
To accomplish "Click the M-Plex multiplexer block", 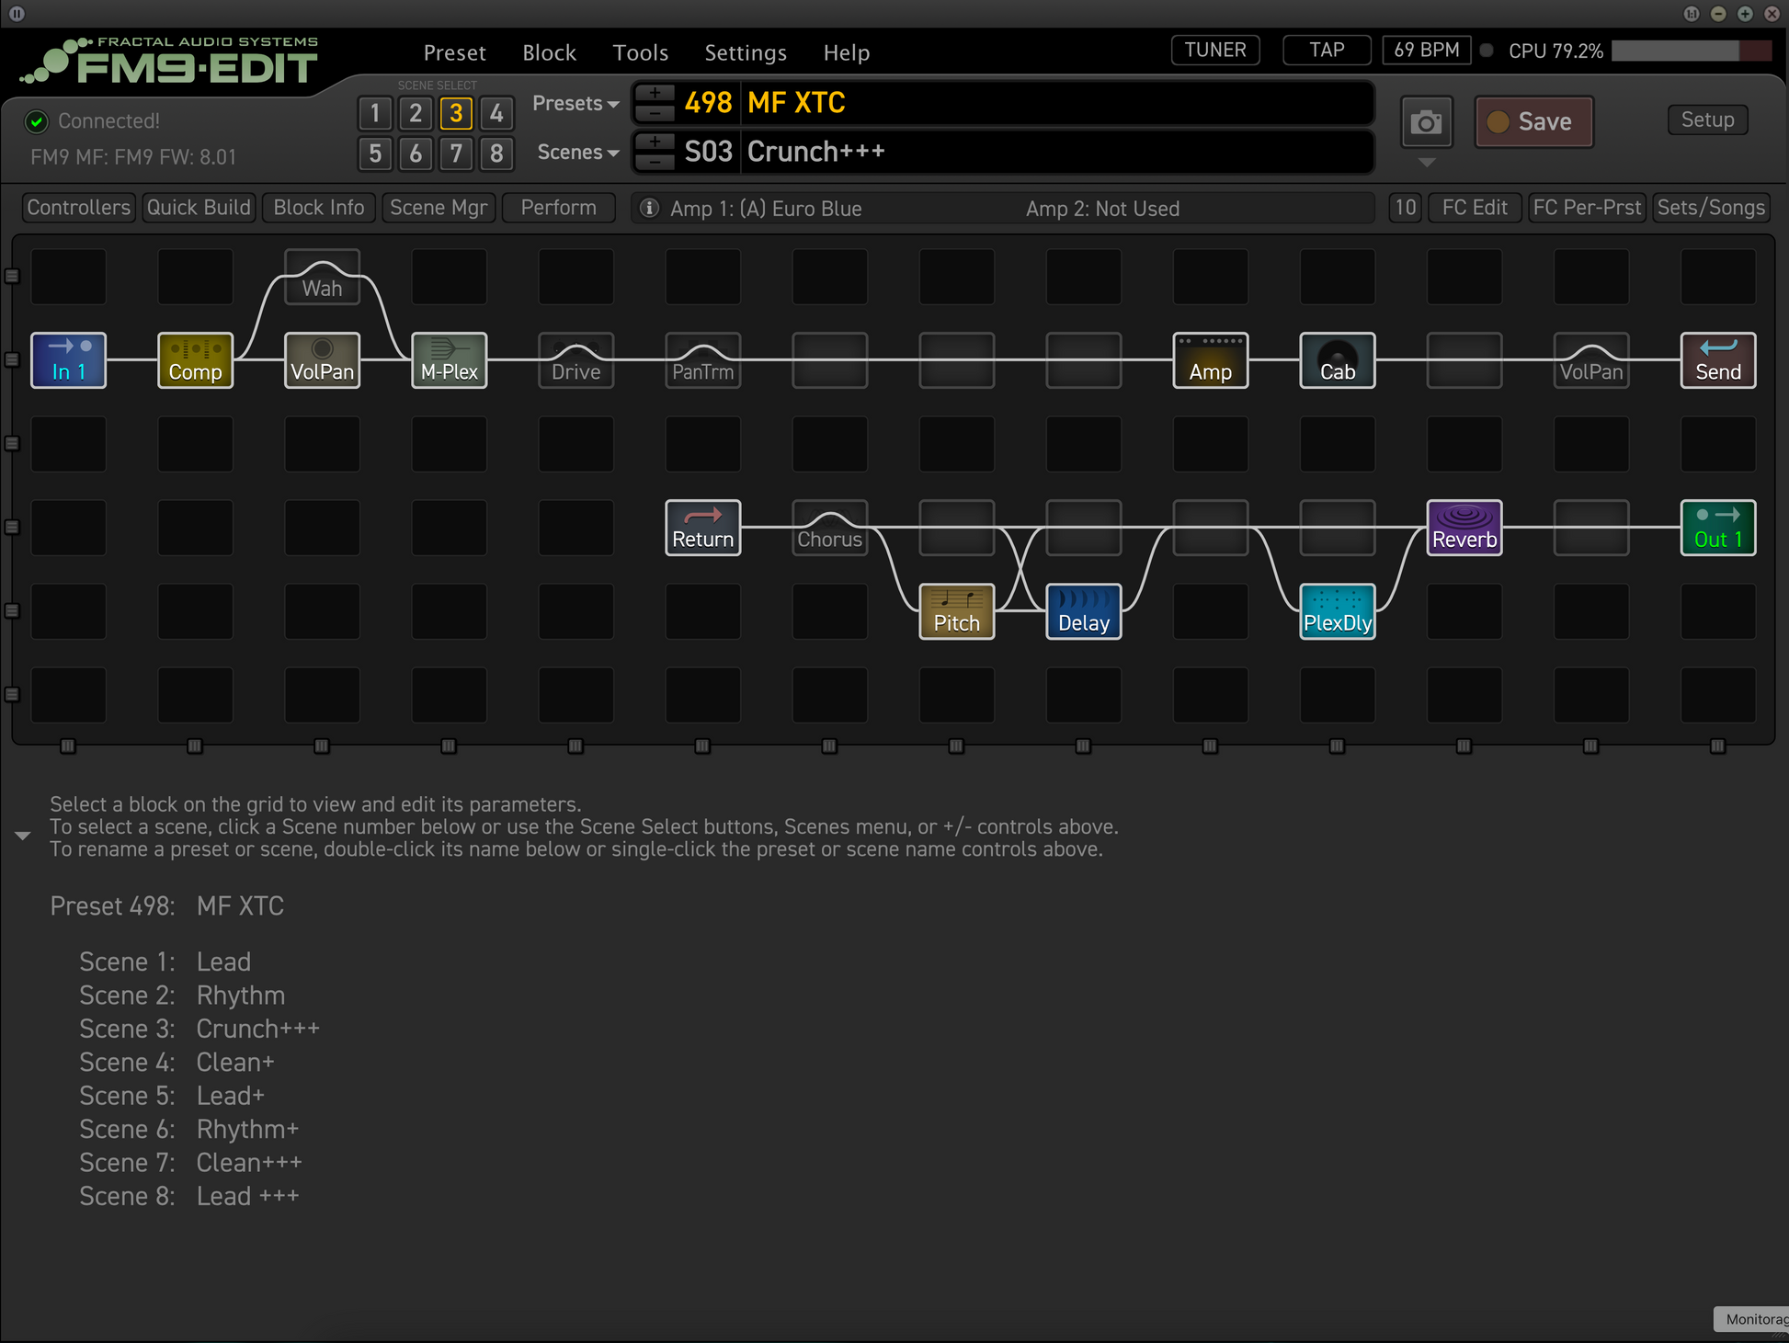I will (449, 360).
